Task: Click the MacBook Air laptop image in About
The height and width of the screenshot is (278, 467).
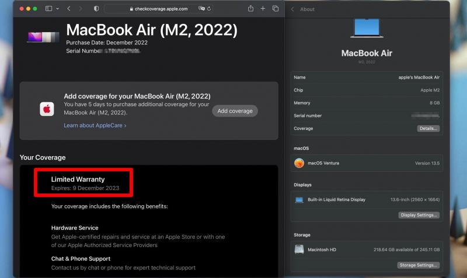Action: [x=367, y=28]
